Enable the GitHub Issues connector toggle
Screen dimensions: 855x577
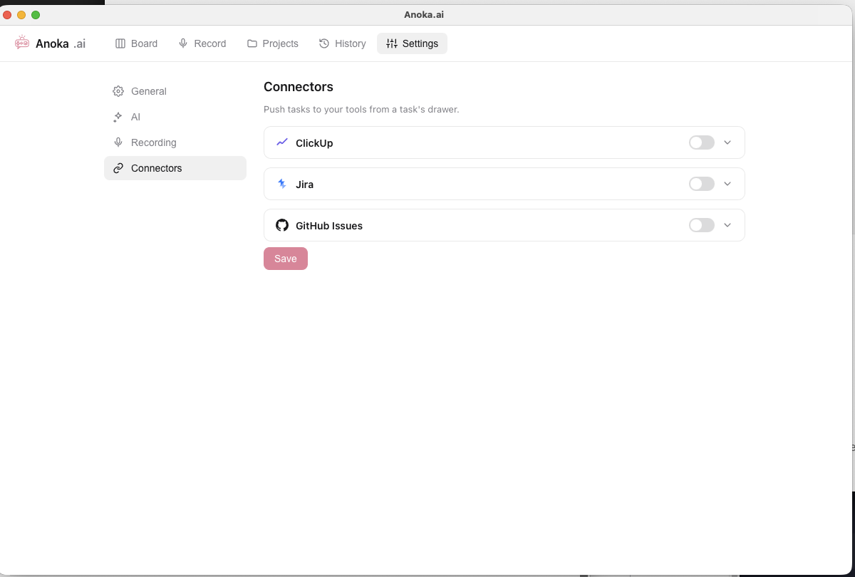(702, 225)
